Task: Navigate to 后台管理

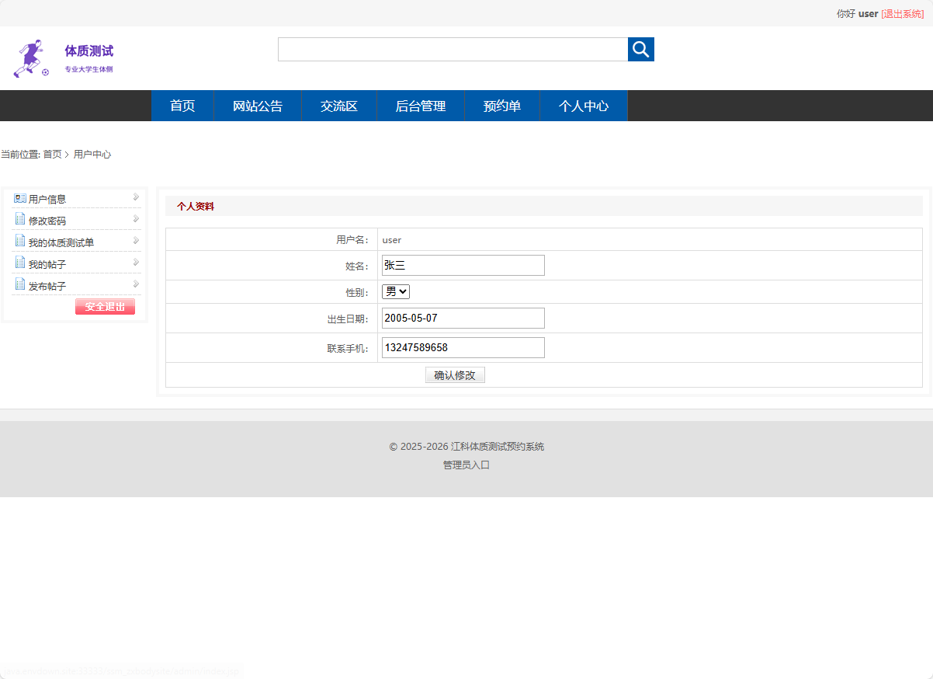Action: [x=420, y=106]
